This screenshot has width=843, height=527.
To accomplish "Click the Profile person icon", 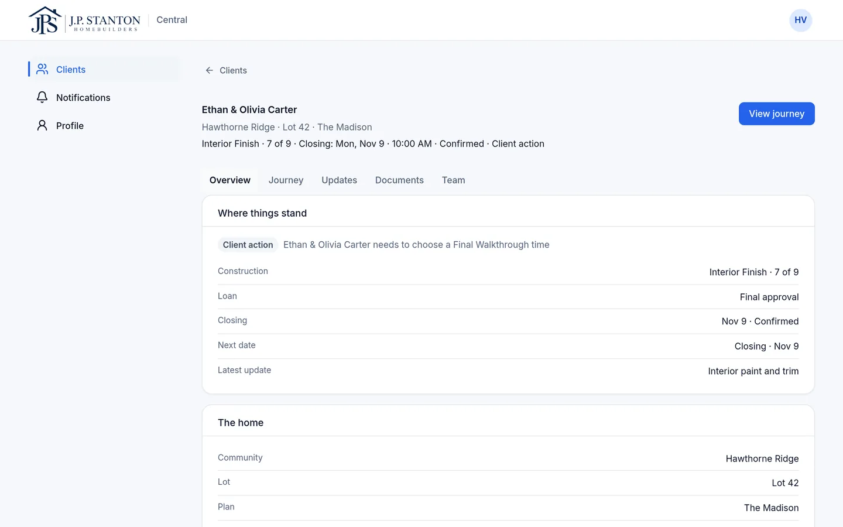I will pyautogui.click(x=42, y=125).
